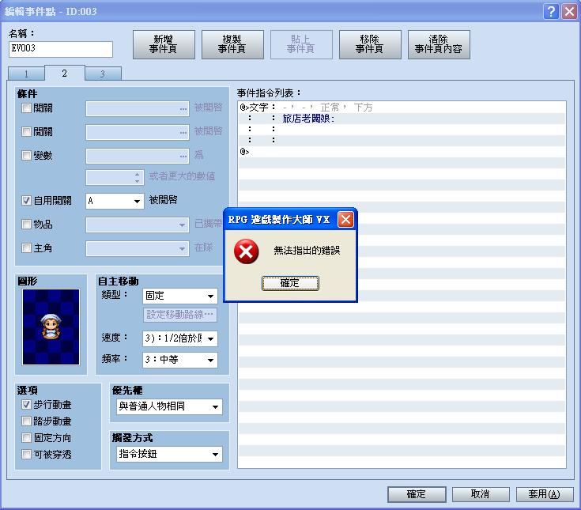Image resolution: width=581 pixels, height=510 pixels.
Task: Select event page tab 2
Action: (x=65, y=73)
